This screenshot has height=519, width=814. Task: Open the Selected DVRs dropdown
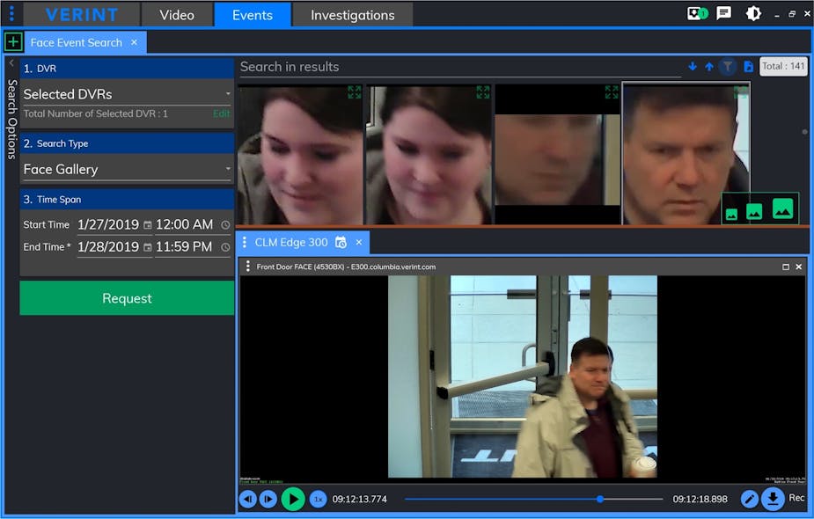click(126, 94)
